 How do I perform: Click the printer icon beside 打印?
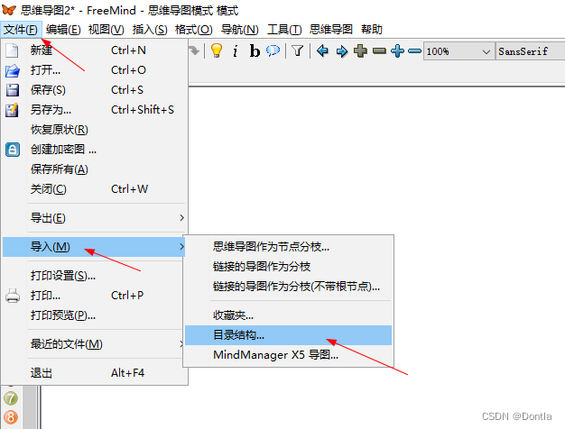pos(13,296)
